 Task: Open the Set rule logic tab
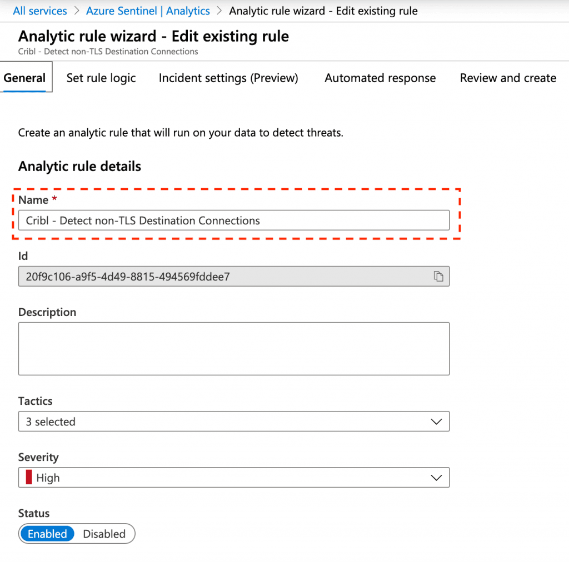click(101, 78)
